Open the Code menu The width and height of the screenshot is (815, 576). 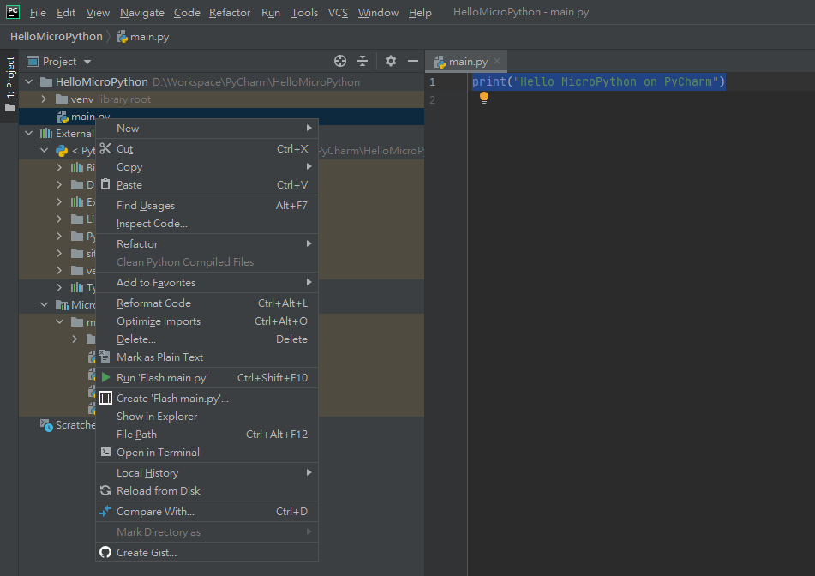pos(187,13)
